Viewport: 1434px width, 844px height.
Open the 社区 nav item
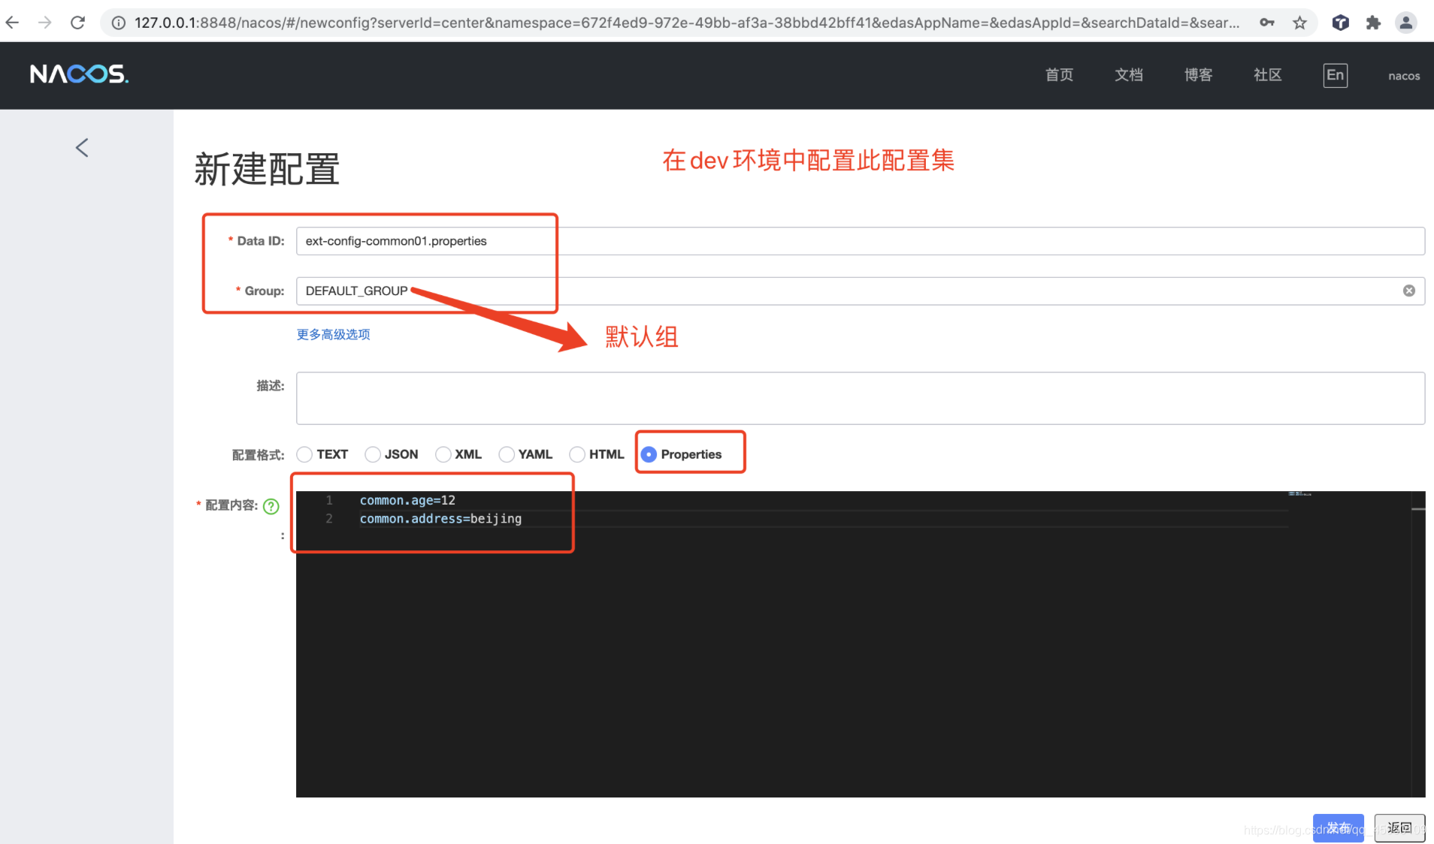(1267, 75)
